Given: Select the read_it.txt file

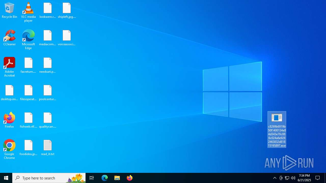Looking at the screenshot, I should pos(48,148).
